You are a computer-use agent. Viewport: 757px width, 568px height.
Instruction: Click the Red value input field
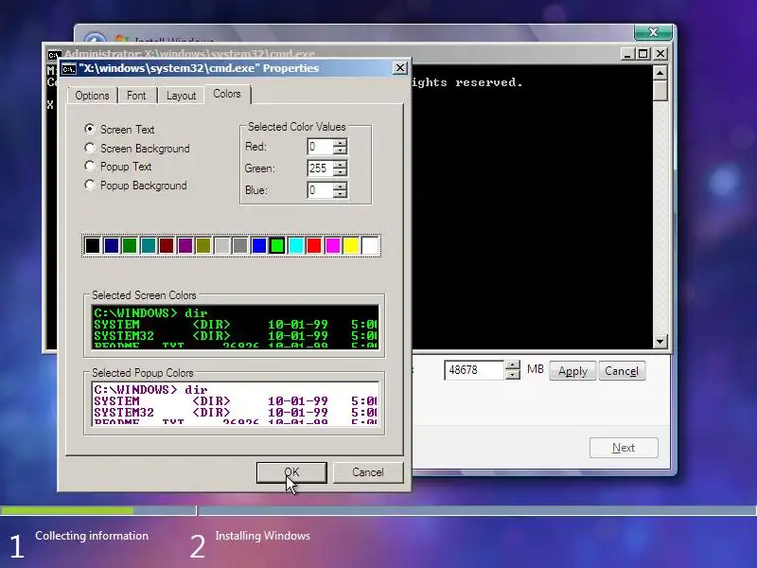[320, 147]
